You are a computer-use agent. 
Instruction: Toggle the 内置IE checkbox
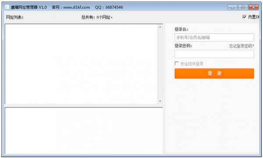click(244, 17)
